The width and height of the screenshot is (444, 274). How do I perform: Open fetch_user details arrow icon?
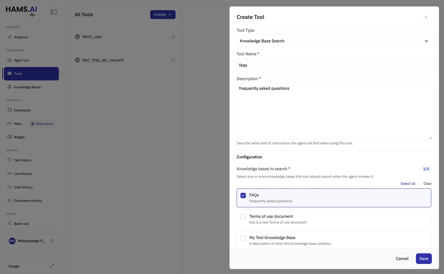click(x=173, y=37)
